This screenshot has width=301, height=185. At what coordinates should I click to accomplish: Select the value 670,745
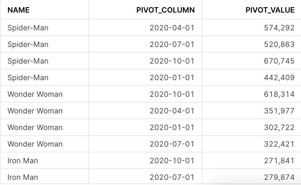(279, 61)
